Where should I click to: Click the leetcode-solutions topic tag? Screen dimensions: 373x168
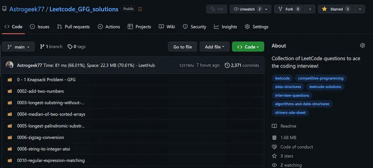click(325, 86)
